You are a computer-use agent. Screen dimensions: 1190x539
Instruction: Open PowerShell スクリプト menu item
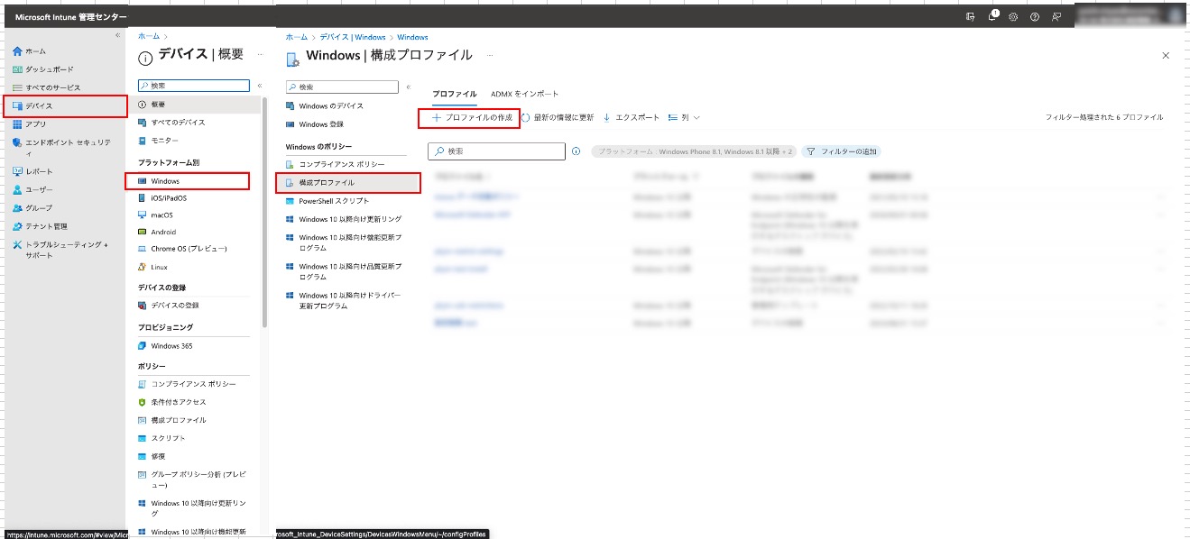click(327, 201)
